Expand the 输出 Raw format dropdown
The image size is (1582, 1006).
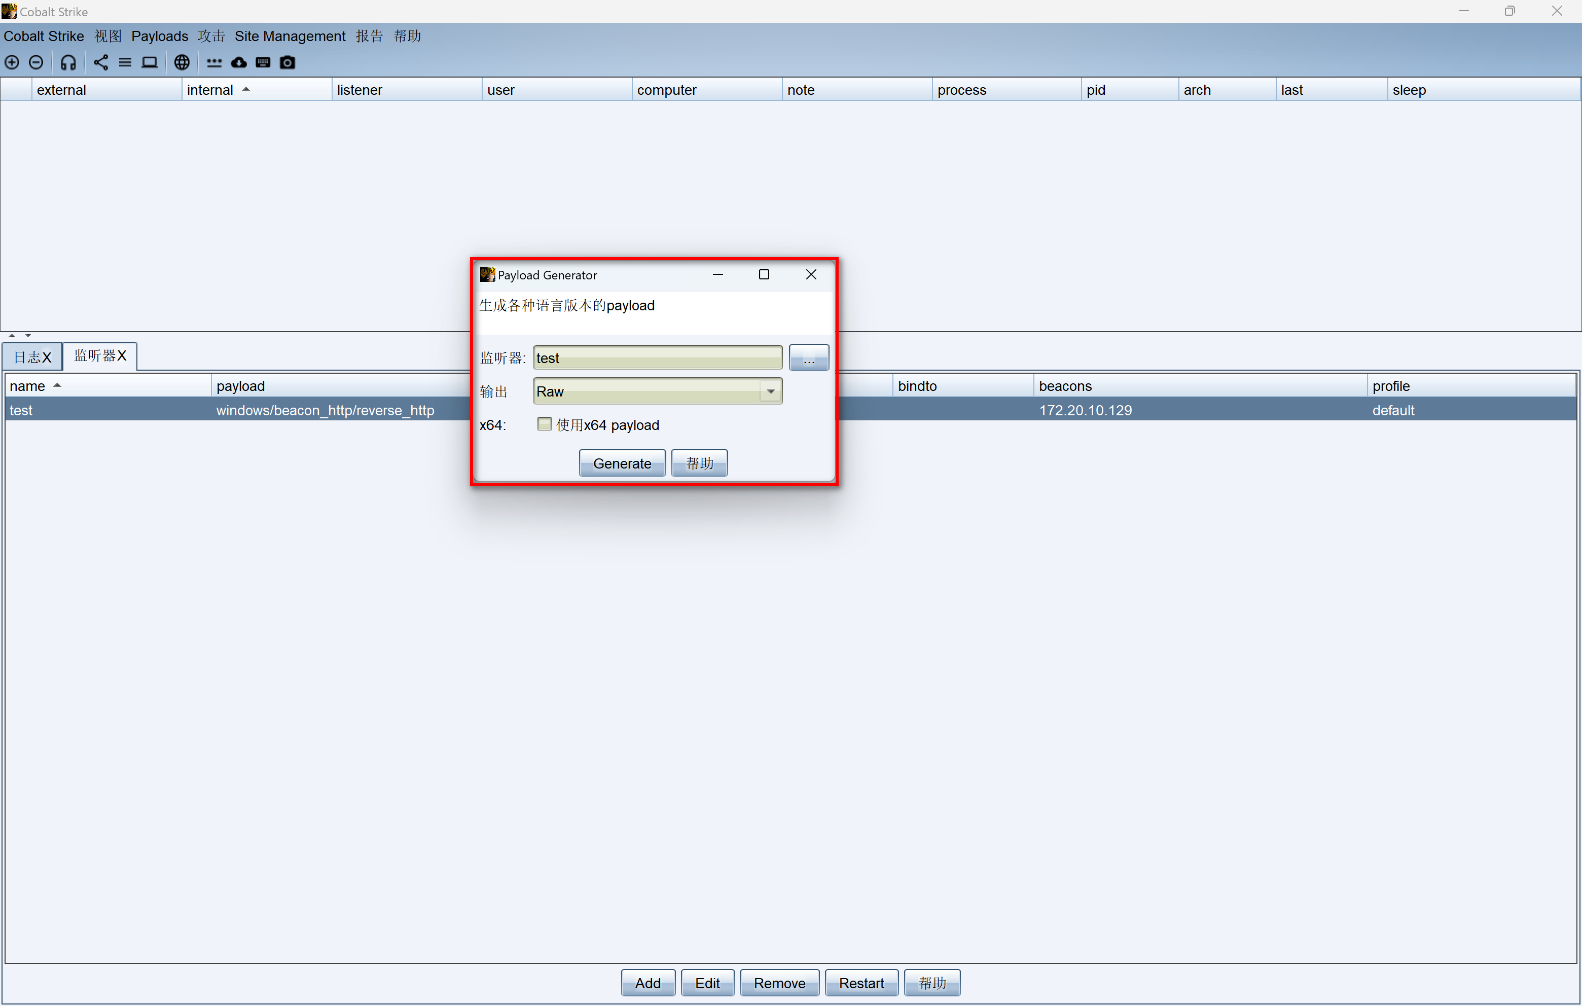pos(770,391)
